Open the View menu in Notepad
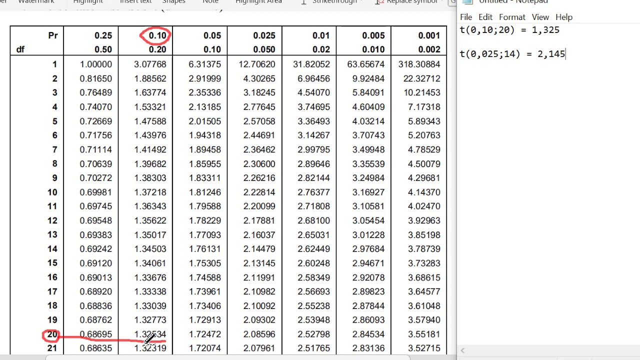The width and height of the screenshot is (640, 360). coord(540,17)
